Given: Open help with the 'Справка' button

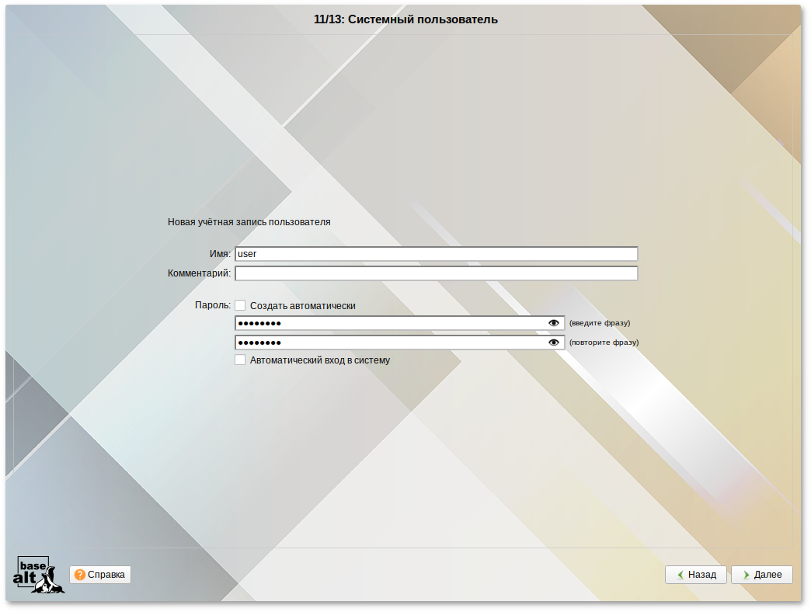Looking at the screenshot, I should [x=100, y=575].
